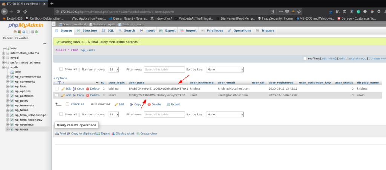This screenshot has height=170, width=386.
Task: Click the phpMyAdmin documentation help icon
Action: [24, 32]
